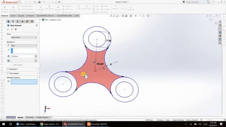
Task: Click Display Style icon
Action: pyautogui.click(x=131, y=16)
